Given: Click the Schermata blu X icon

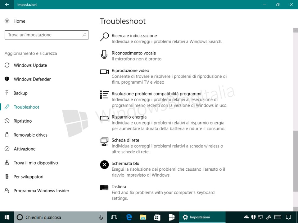Looking at the screenshot, I should point(104,165).
